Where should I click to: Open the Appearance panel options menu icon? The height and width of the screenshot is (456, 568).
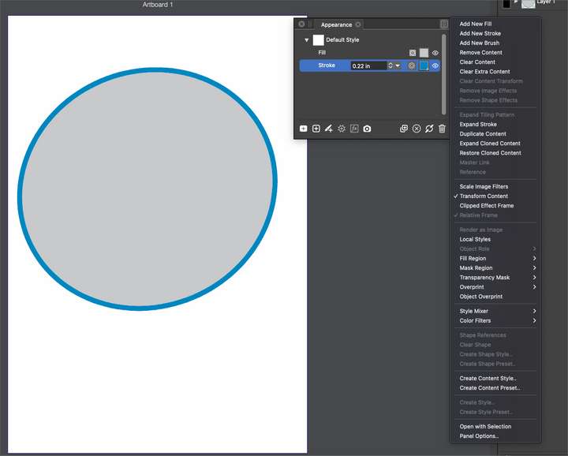[x=444, y=24]
